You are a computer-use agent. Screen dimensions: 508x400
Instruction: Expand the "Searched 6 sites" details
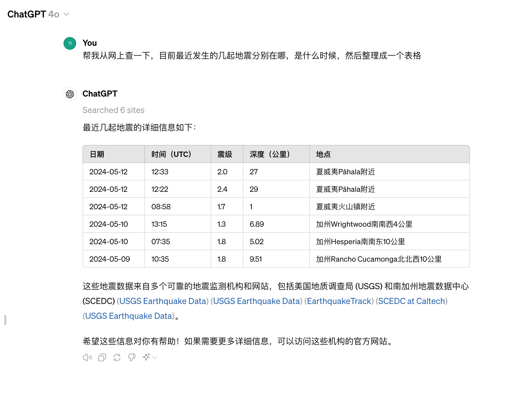pyautogui.click(x=113, y=110)
